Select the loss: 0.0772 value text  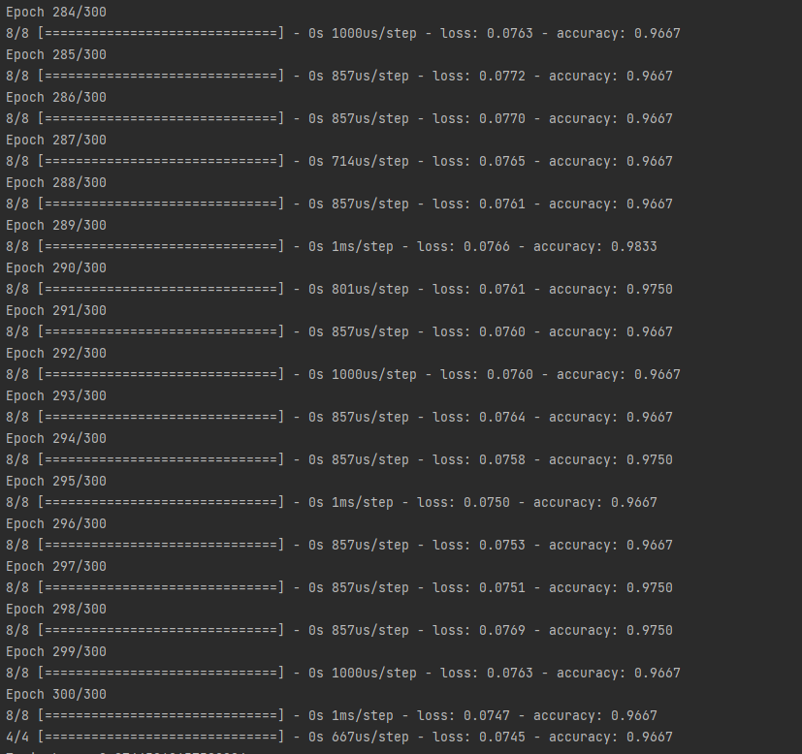[x=479, y=77]
